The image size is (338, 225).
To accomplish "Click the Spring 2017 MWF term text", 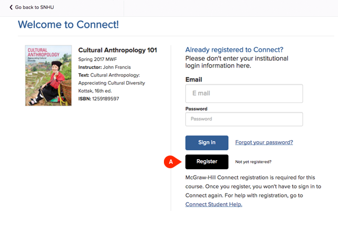I will [98, 58].
